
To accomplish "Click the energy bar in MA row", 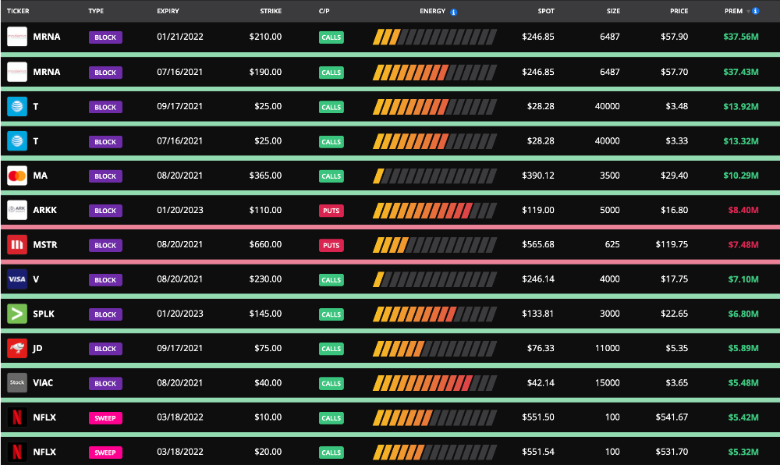I will tap(434, 176).
